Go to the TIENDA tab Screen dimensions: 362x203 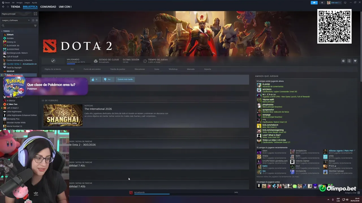tap(15, 7)
